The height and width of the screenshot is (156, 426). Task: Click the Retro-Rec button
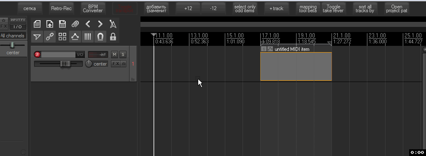[62, 8]
